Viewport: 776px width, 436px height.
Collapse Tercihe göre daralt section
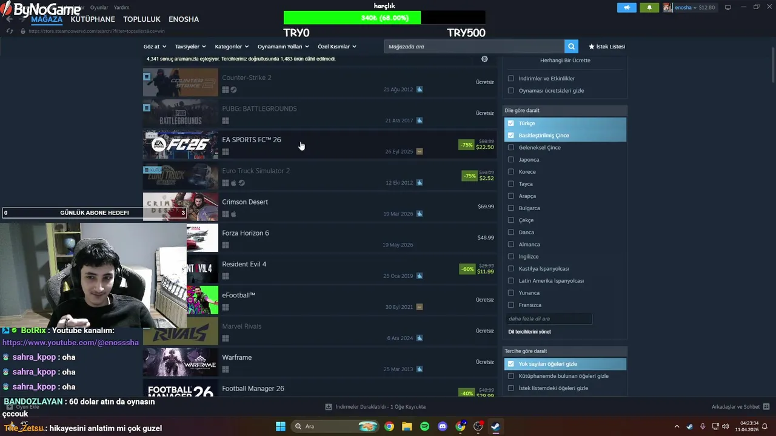pyautogui.click(x=565, y=351)
